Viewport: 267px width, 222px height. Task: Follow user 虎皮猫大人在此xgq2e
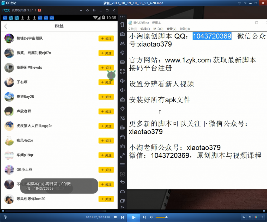click(x=106, y=126)
